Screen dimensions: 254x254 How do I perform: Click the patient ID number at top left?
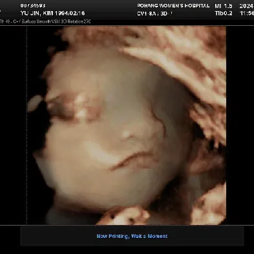tap(33, 6)
